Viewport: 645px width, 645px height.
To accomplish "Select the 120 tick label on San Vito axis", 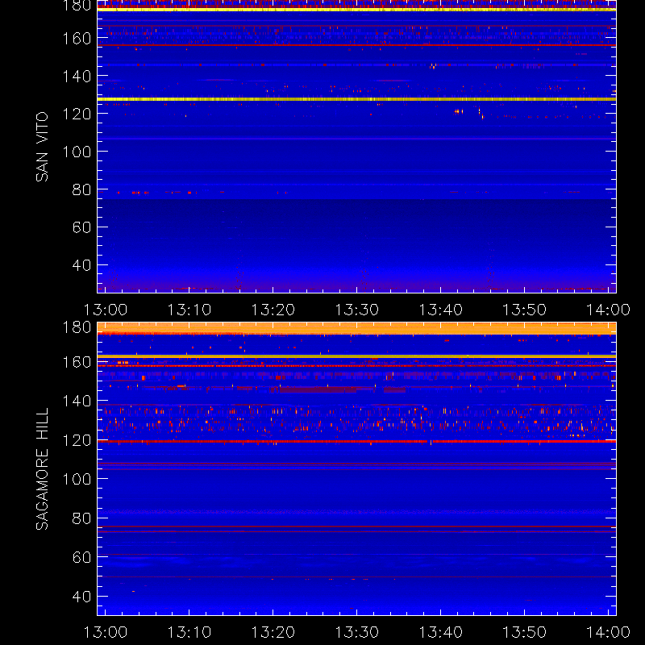I will [77, 114].
